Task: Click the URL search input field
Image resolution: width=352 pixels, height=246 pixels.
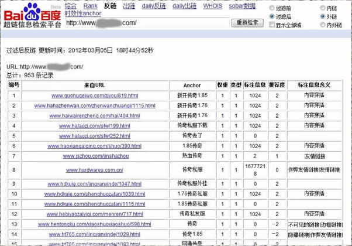Action: coord(147,23)
